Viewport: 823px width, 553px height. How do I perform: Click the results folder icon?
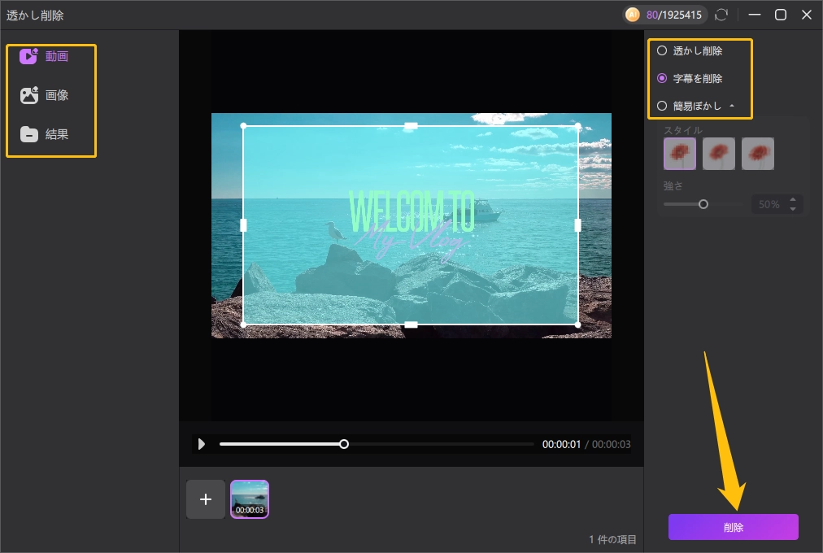point(28,134)
